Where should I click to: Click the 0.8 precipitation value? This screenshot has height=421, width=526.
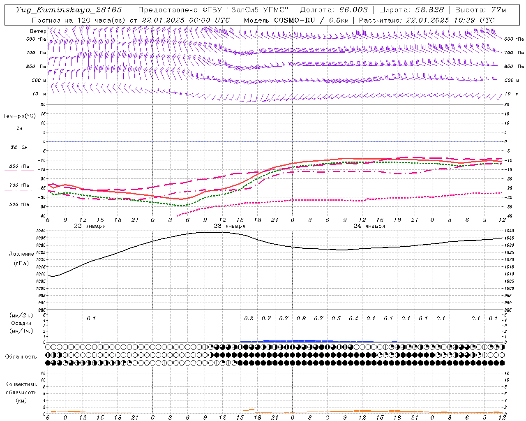click(x=301, y=318)
